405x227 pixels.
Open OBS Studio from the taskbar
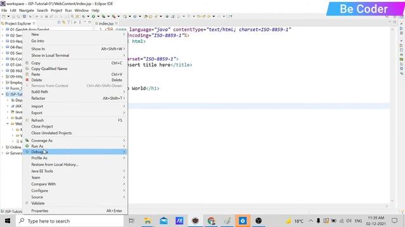259,221
